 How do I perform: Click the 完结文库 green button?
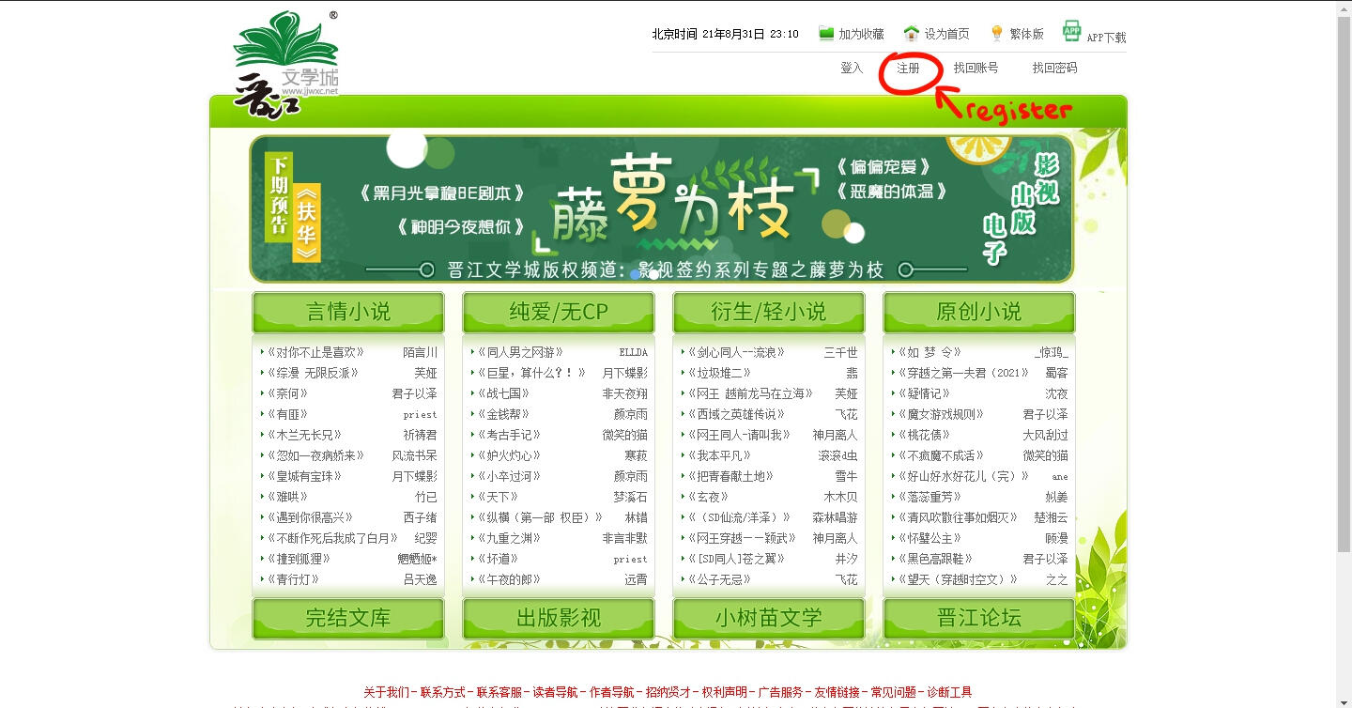pos(348,618)
